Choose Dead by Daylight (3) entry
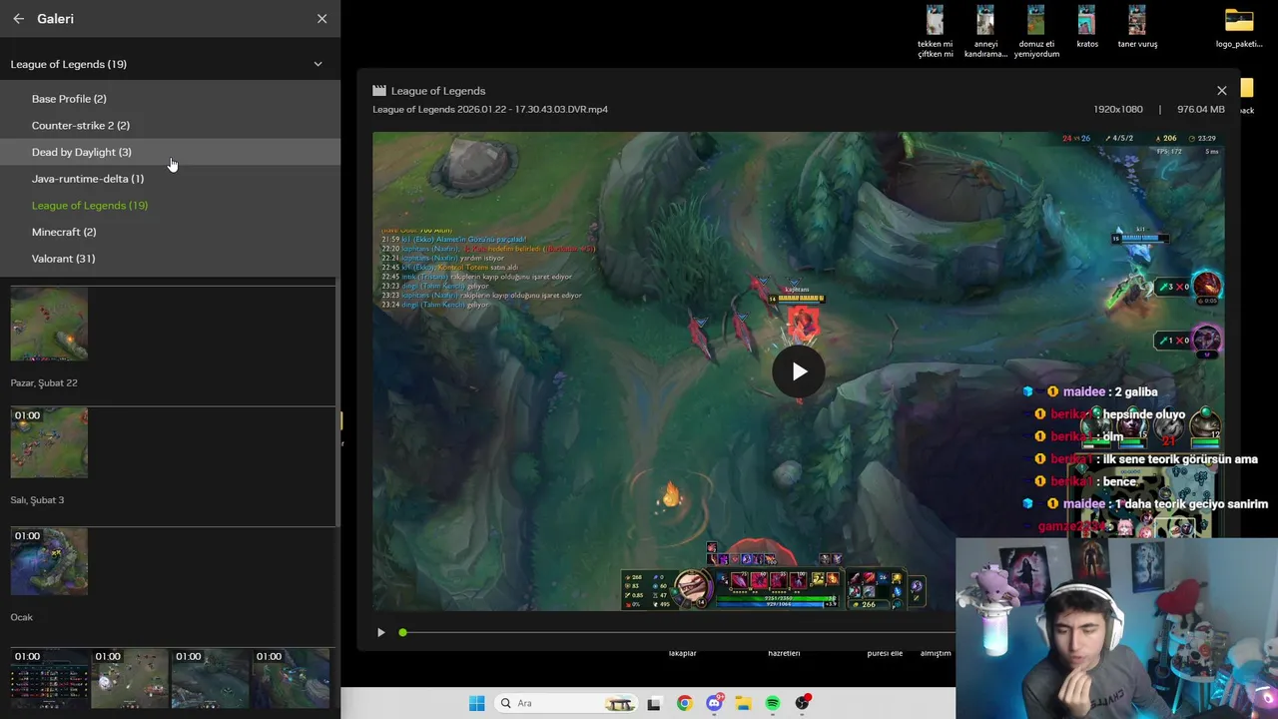1278x719 pixels. [x=170, y=152]
